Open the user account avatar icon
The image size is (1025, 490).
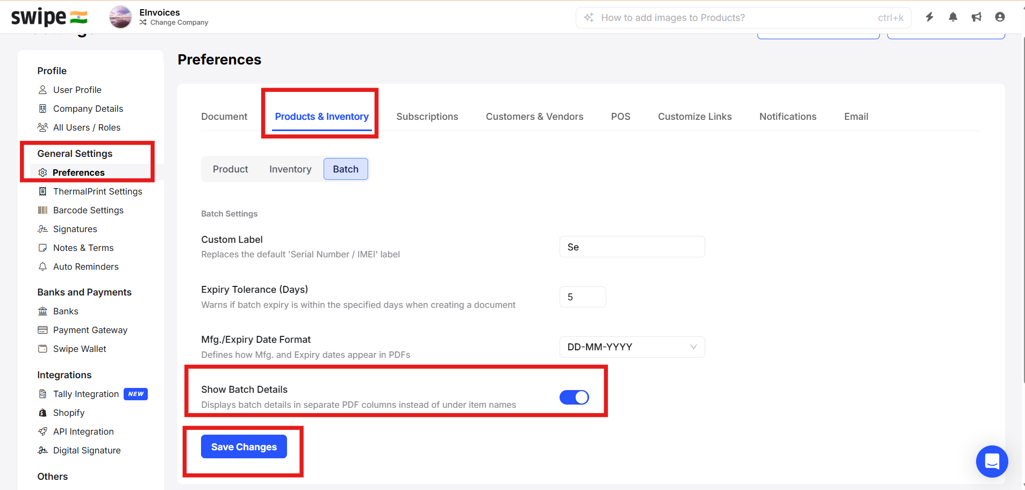pyautogui.click(x=1000, y=17)
